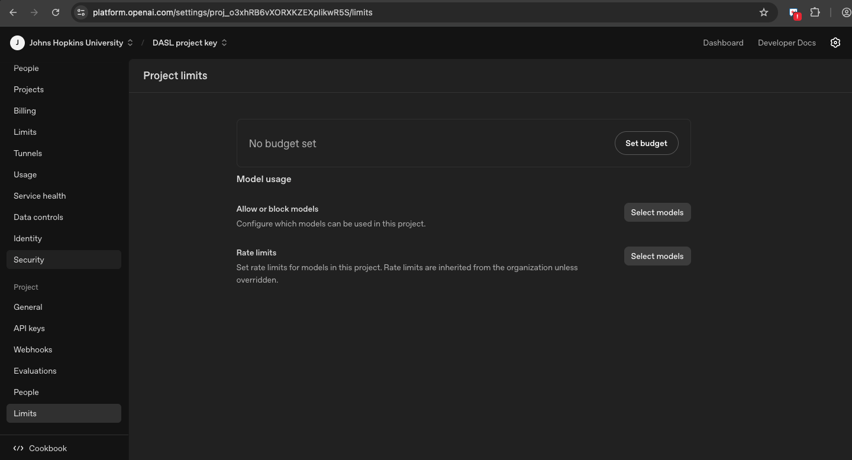Open Webhooks in sidebar

64,349
